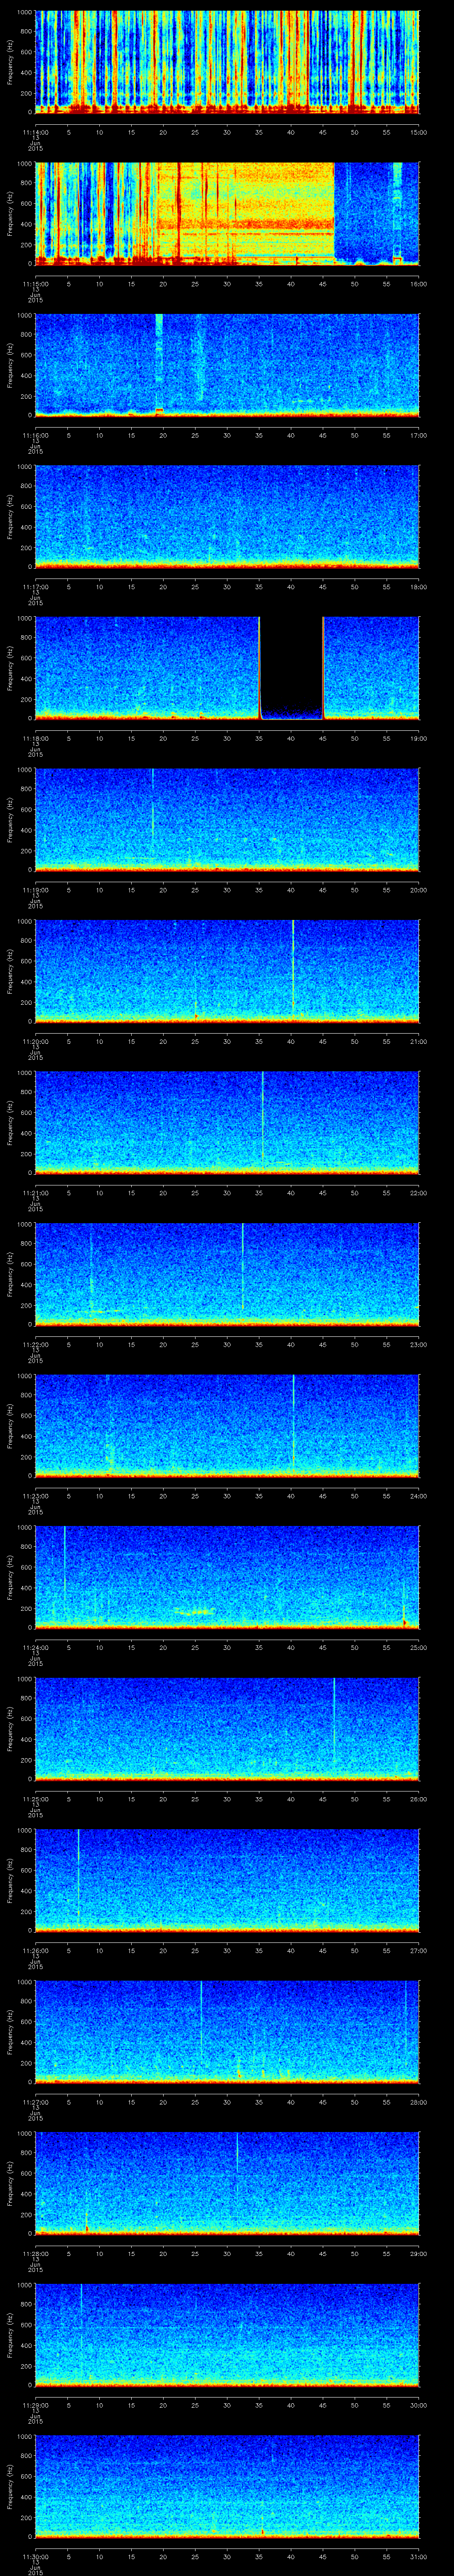Click the 11:17:00 start time label

[x=35, y=587]
